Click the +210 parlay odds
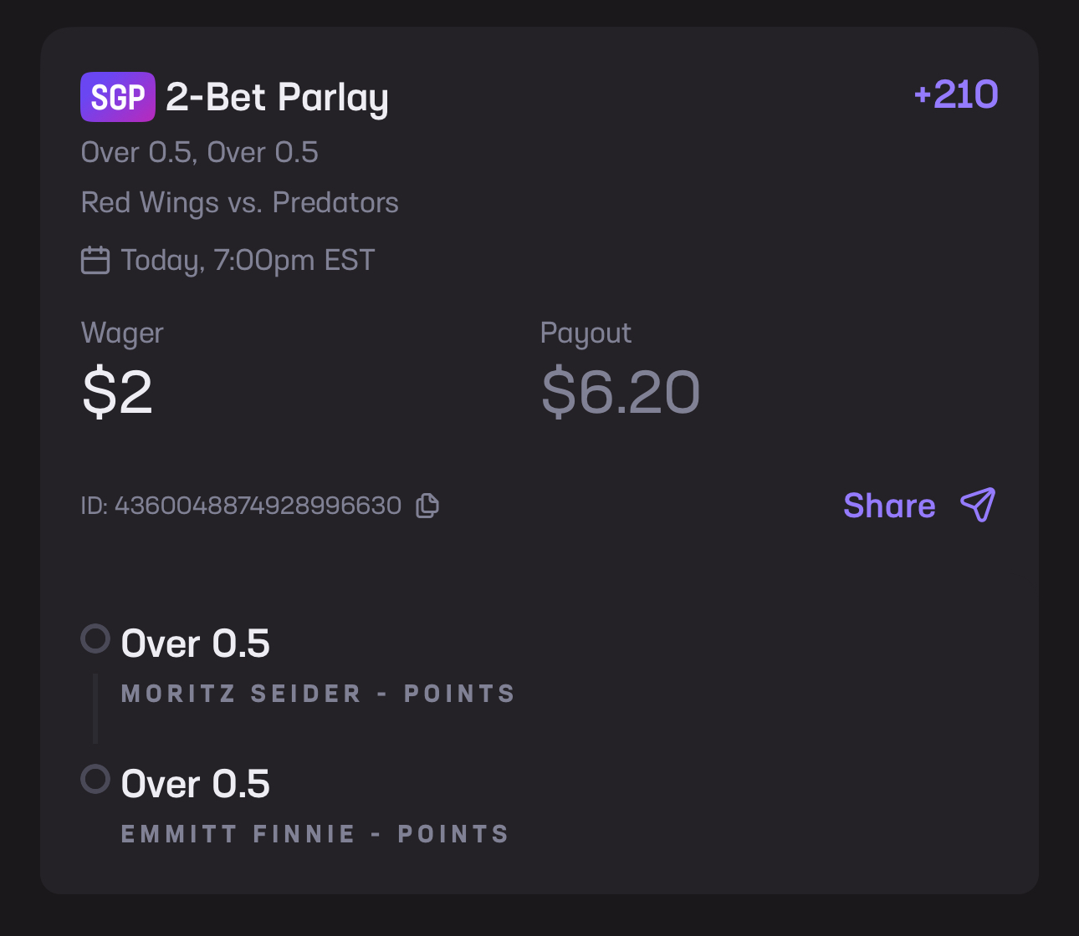1079x936 pixels. (956, 94)
